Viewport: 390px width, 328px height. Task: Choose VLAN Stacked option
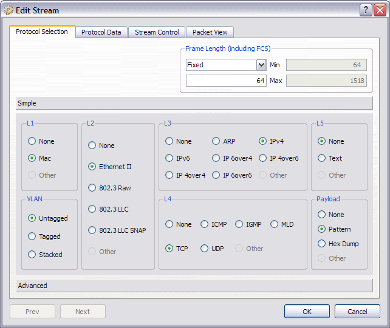point(32,254)
